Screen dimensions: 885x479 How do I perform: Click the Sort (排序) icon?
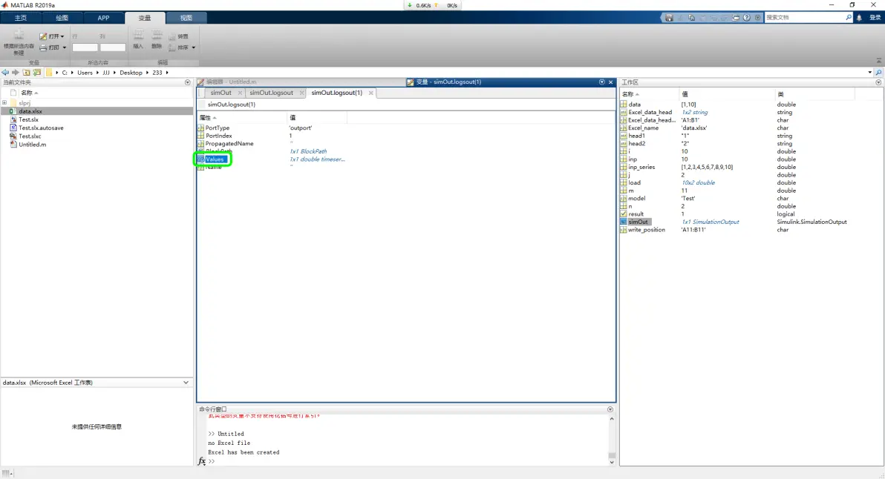click(x=172, y=47)
